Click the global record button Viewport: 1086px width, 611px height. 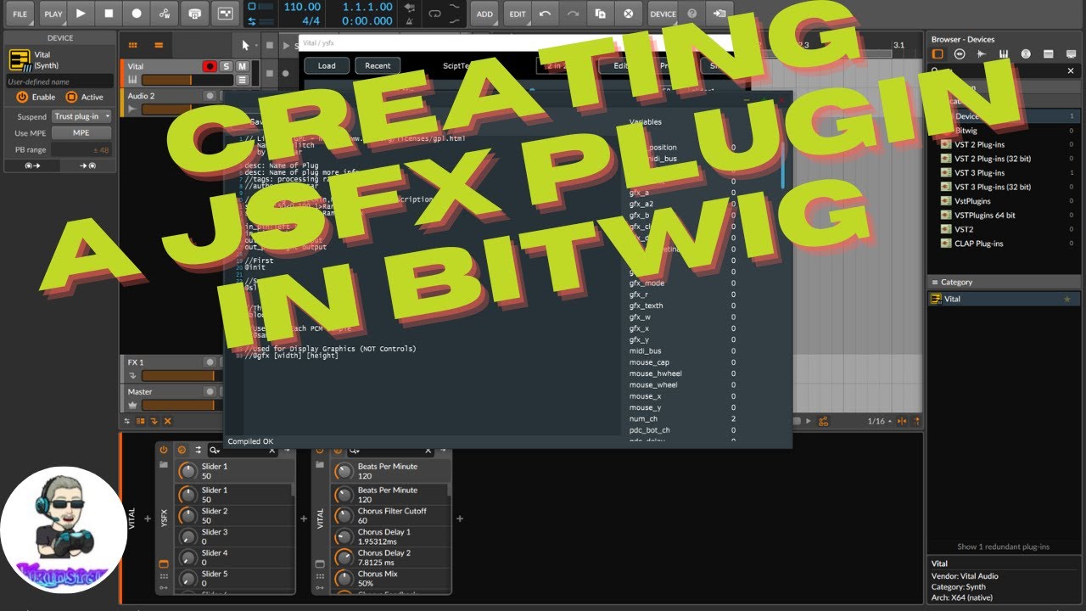pos(137,14)
